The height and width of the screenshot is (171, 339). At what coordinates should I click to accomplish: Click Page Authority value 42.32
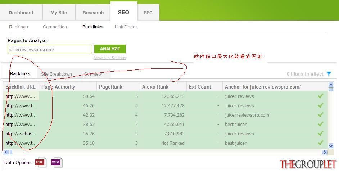pos(89,115)
